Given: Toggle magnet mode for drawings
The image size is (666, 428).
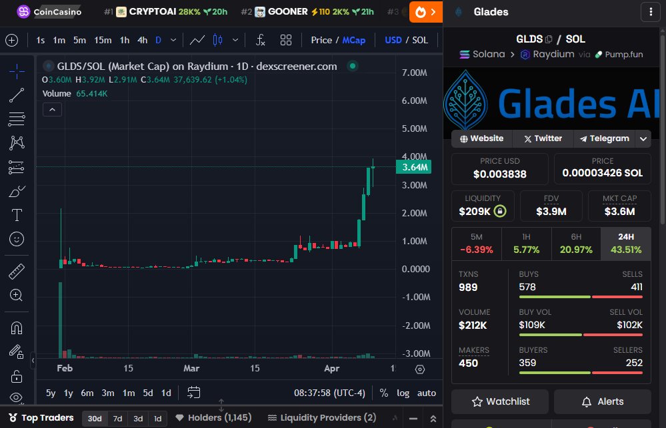Looking at the screenshot, I should coord(17,328).
